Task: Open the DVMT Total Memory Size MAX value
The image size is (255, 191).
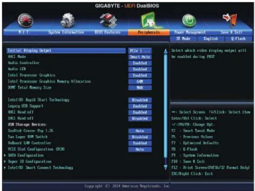Action: (140, 88)
